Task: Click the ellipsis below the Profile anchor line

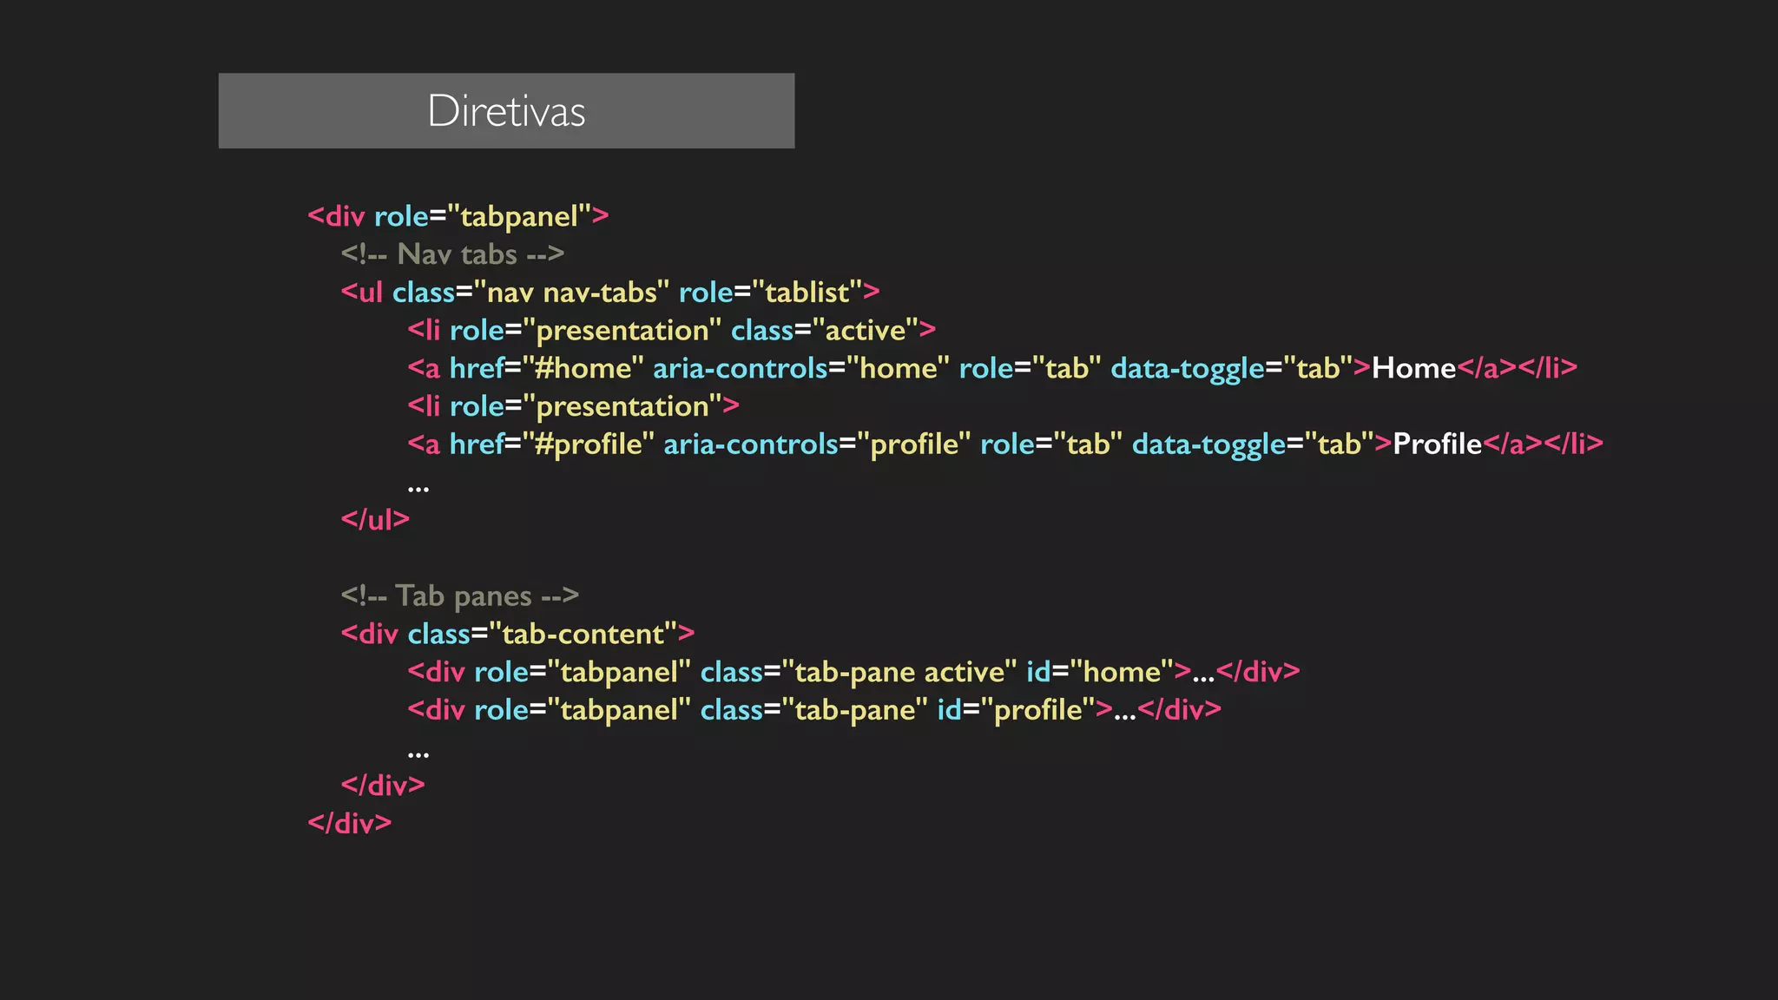Action: click(418, 490)
